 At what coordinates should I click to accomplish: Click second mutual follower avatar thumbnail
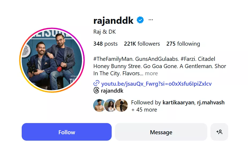(110, 105)
